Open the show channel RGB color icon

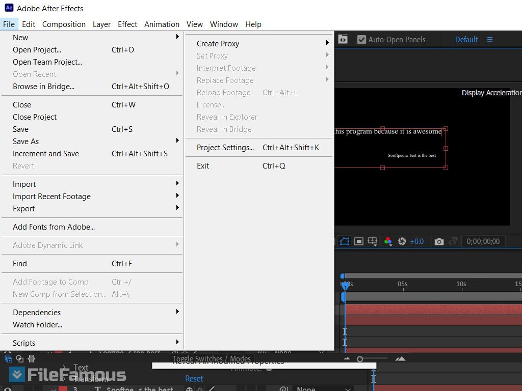click(388, 241)
